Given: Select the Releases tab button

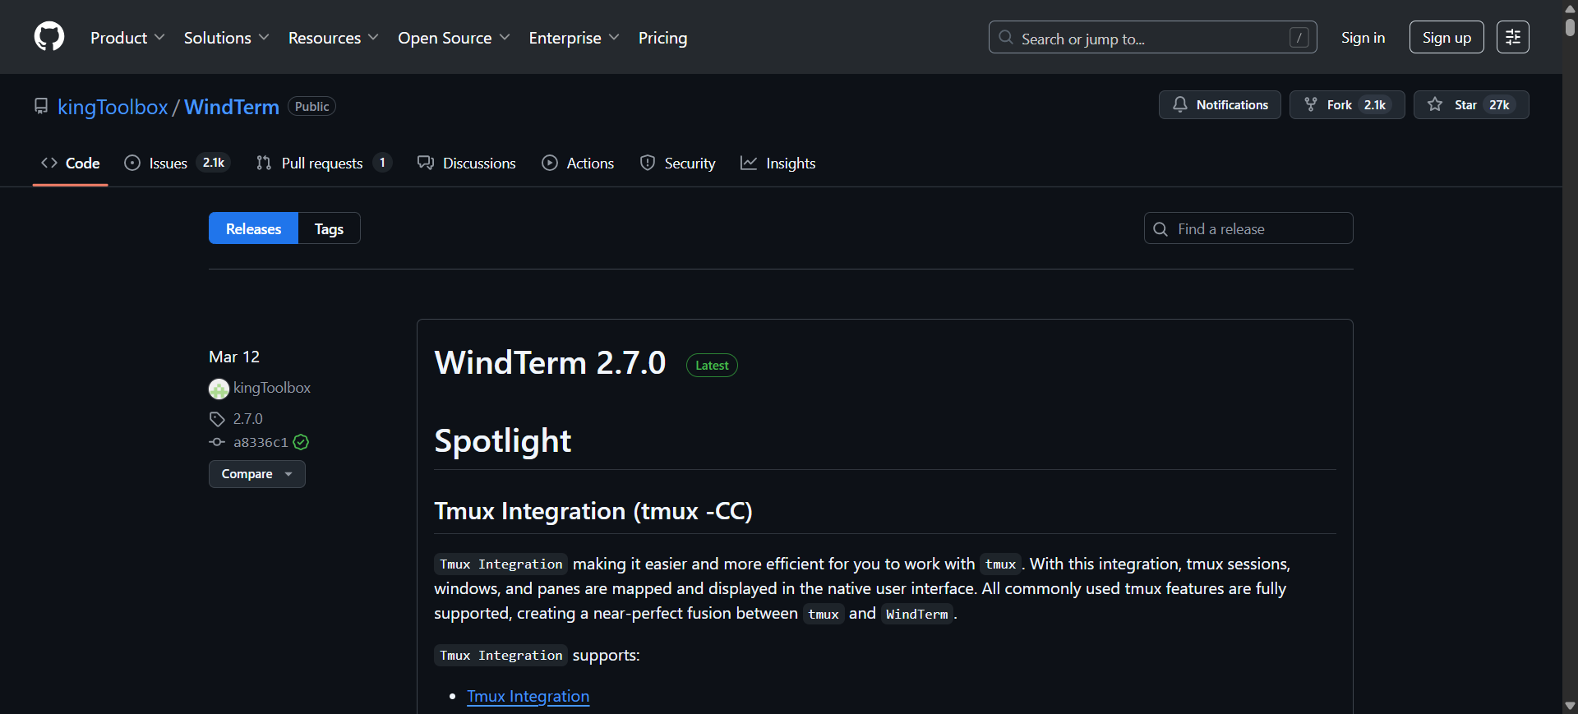Looking at the screenshot, I should pos(253,228).
